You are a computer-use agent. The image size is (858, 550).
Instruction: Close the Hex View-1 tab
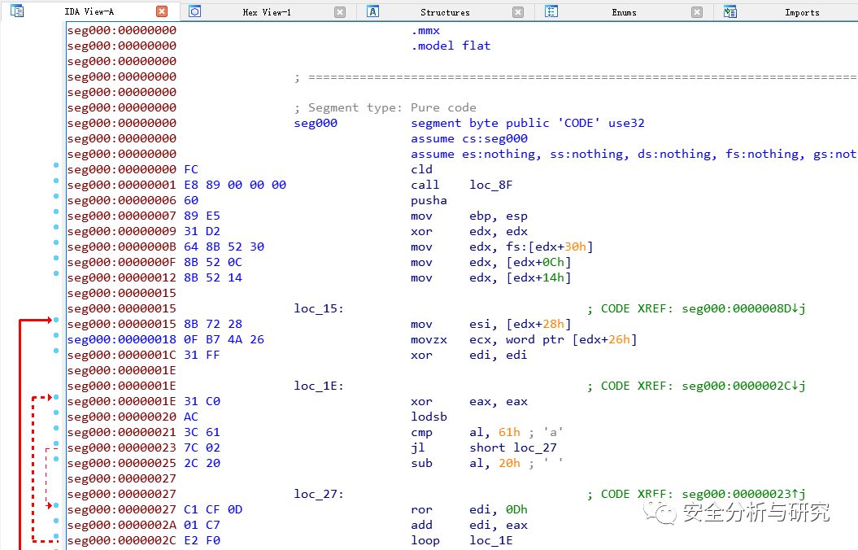click(340, 11)
